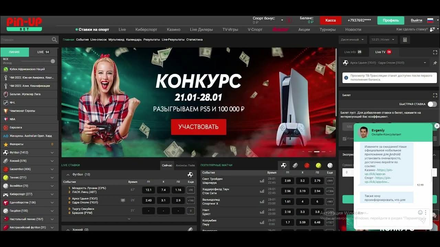Click the TV stream icon for Arka Gdynia
The width and height of the screenshot is (440, 247).
pyautogui.click(x=123, y=200)
